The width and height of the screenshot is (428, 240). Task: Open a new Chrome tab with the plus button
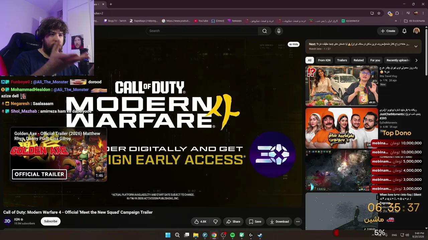point(111,4)
